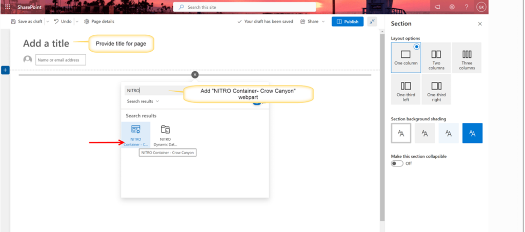Open the GK account avatar
The height and width of the screenshot is (232, 525).
click(481, 7)
